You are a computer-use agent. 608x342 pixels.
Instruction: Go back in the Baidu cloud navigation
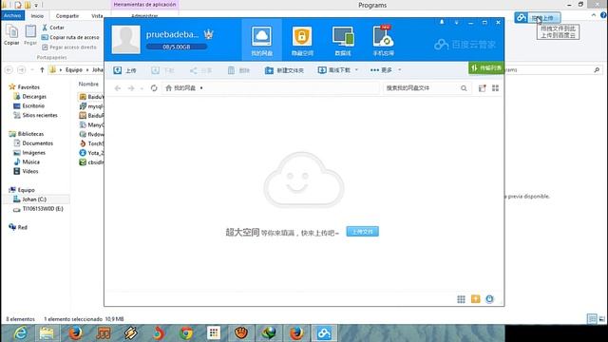118,88
